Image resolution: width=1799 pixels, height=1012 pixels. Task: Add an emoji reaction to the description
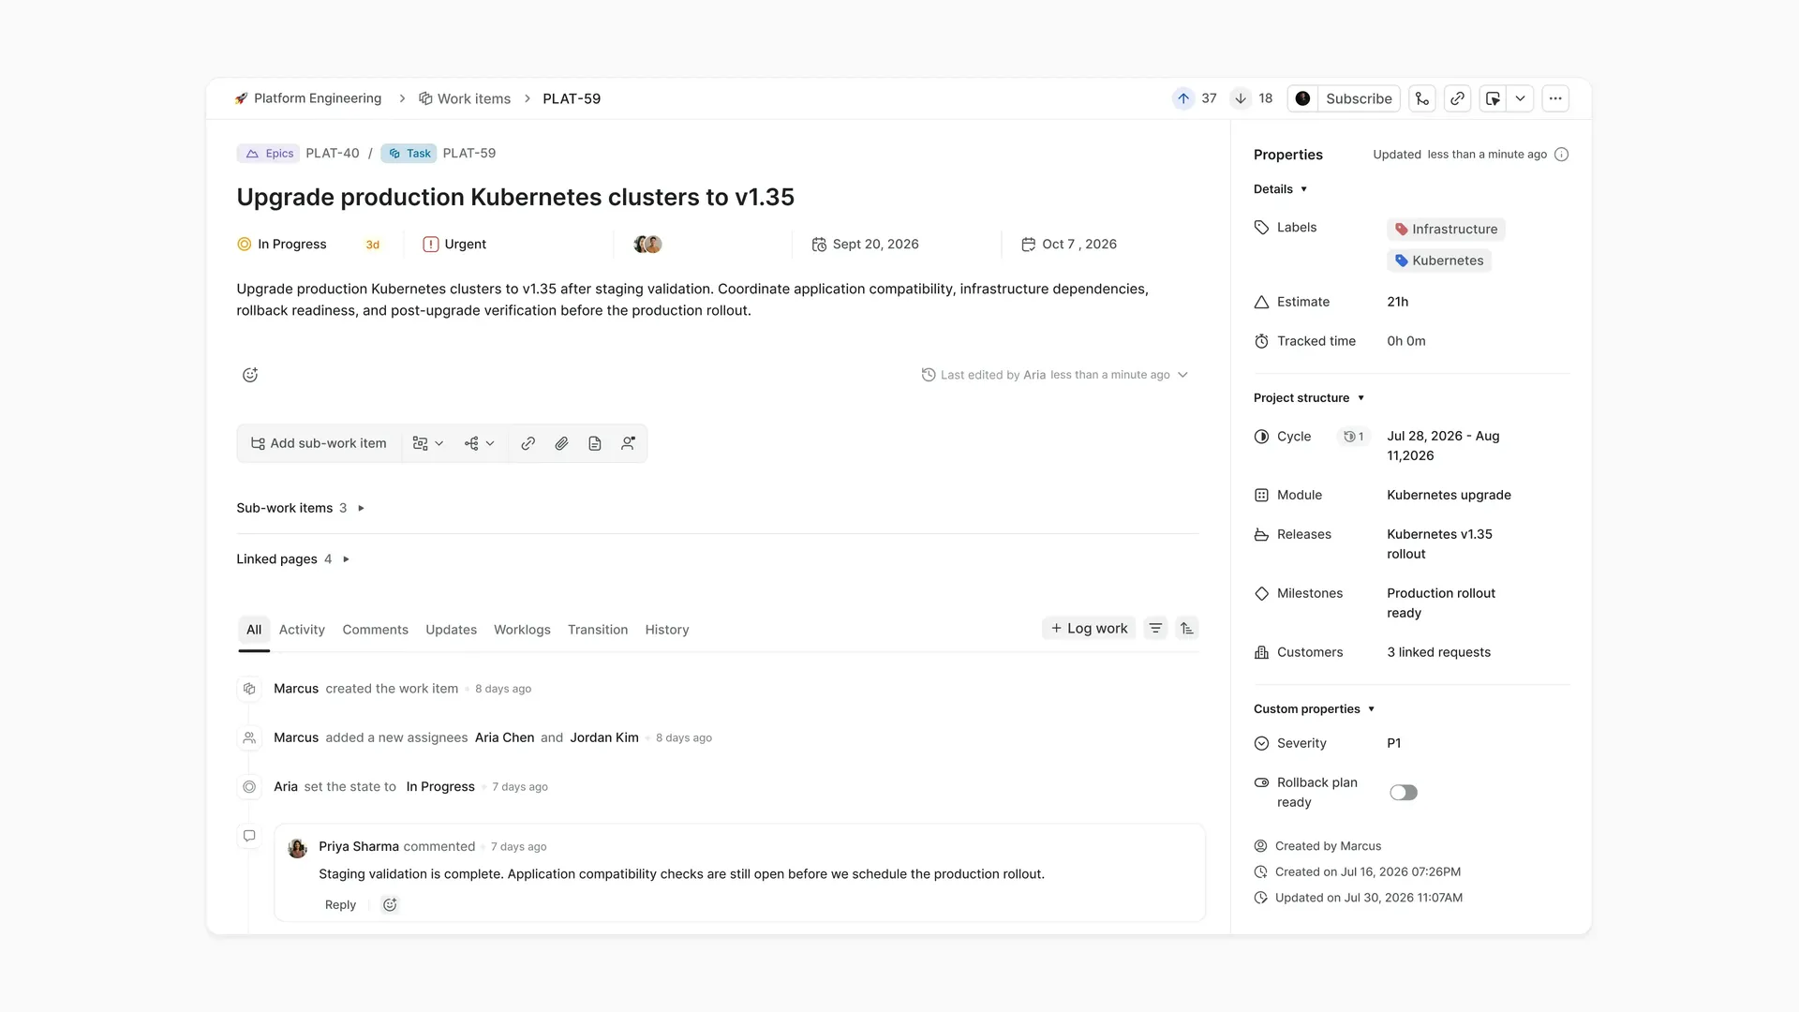pos(250,375)
